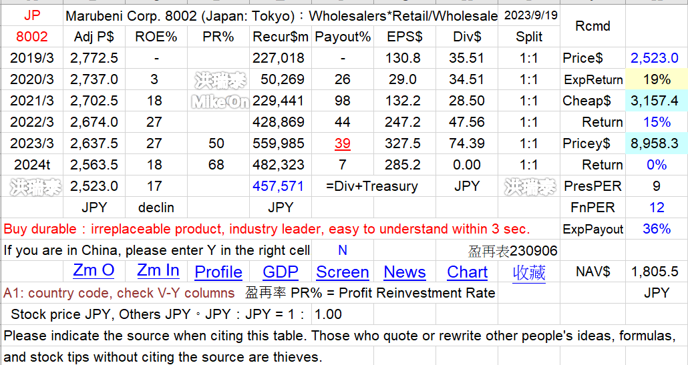Click the Marubeni Corp. title cell
Viewport: 688px width, 365px height.
[x=281, y=16]
